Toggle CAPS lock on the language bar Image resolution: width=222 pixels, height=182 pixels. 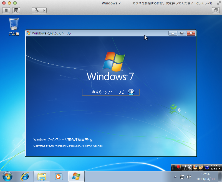[x=214, y=166]
